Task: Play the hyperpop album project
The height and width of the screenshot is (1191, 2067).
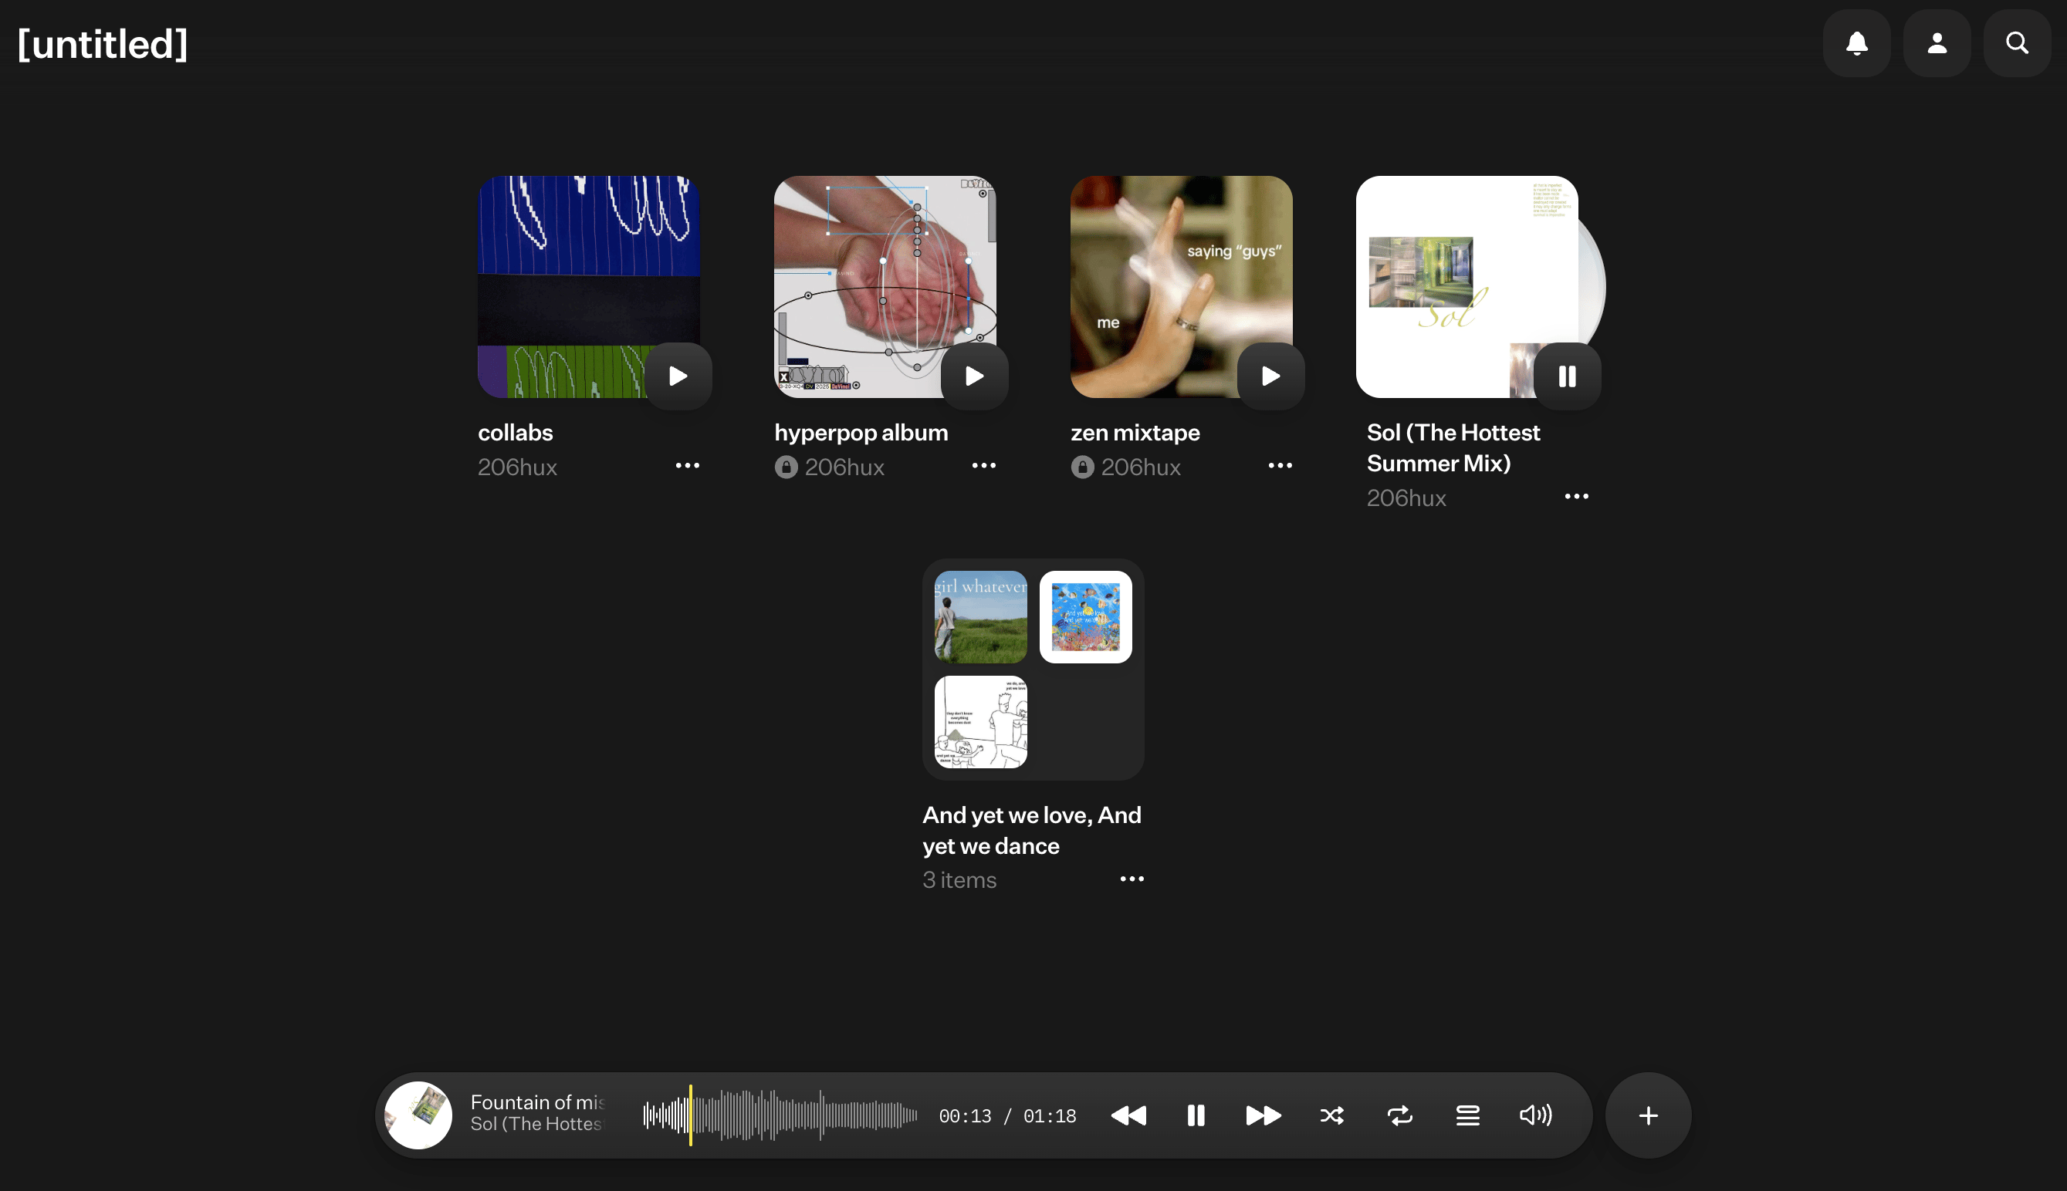Action: click(974, 376)
